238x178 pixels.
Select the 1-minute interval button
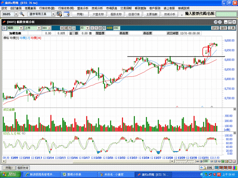pyautogui.click(x=92, y=28)
